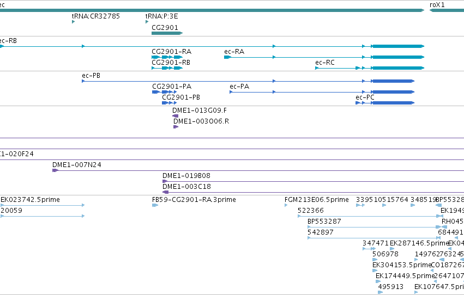Click the 20059 EST feature
The image size is (464, 295).
[43, 216]
